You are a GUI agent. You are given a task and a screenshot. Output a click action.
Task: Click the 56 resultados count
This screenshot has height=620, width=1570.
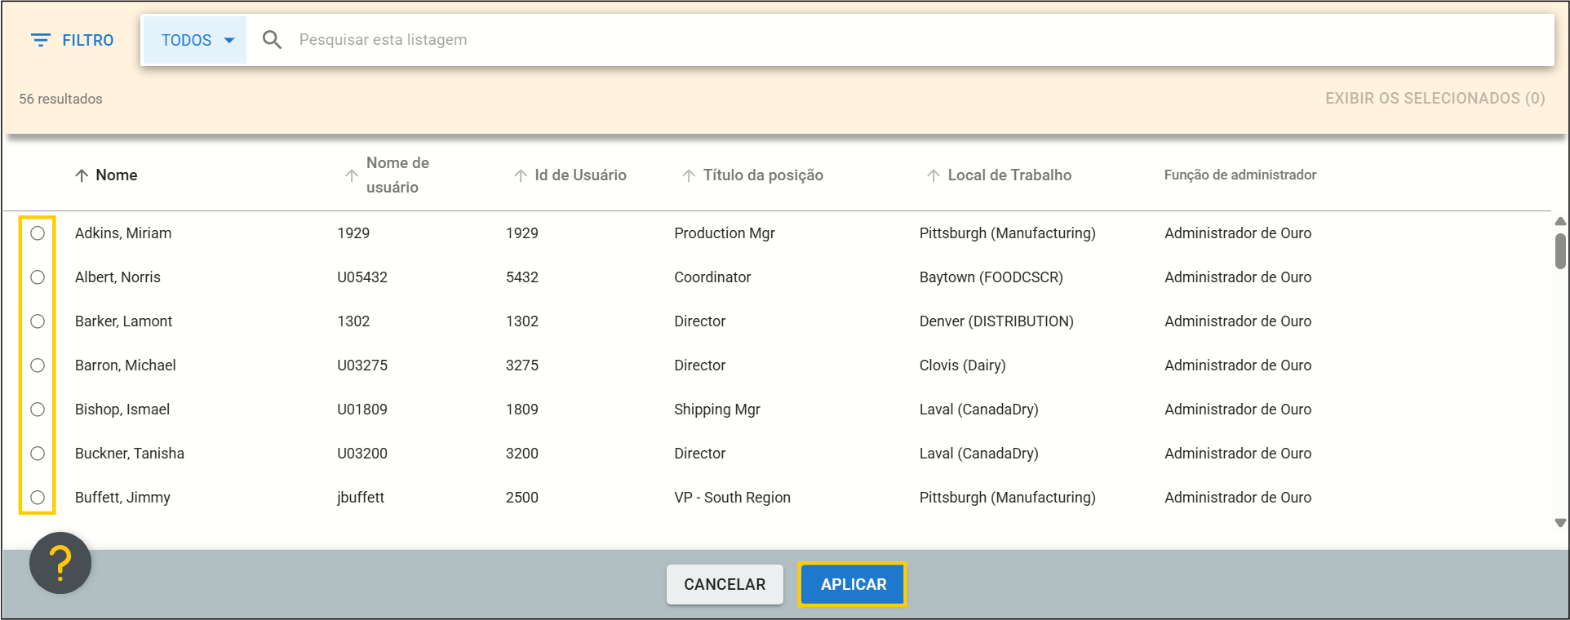coord(61,99)
